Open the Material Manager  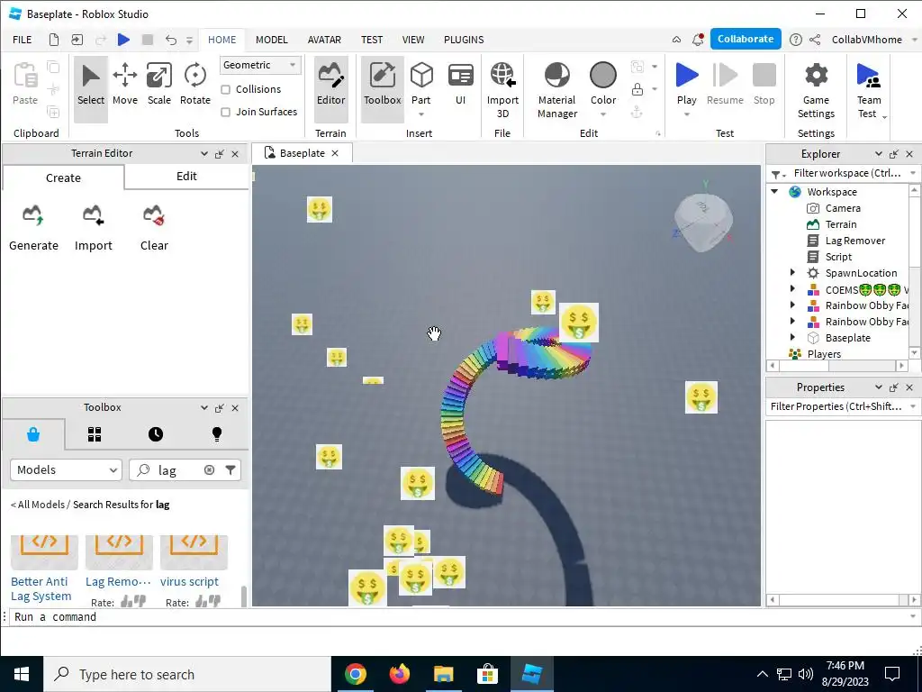[x=556, y=91]
